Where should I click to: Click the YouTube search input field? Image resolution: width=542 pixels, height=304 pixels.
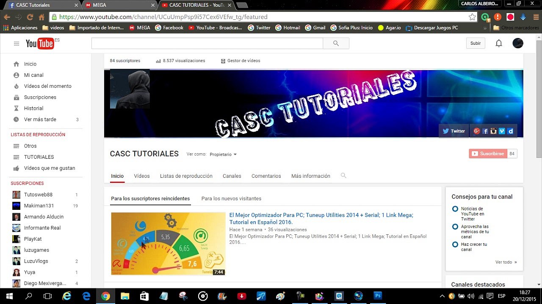coord(207,43)
